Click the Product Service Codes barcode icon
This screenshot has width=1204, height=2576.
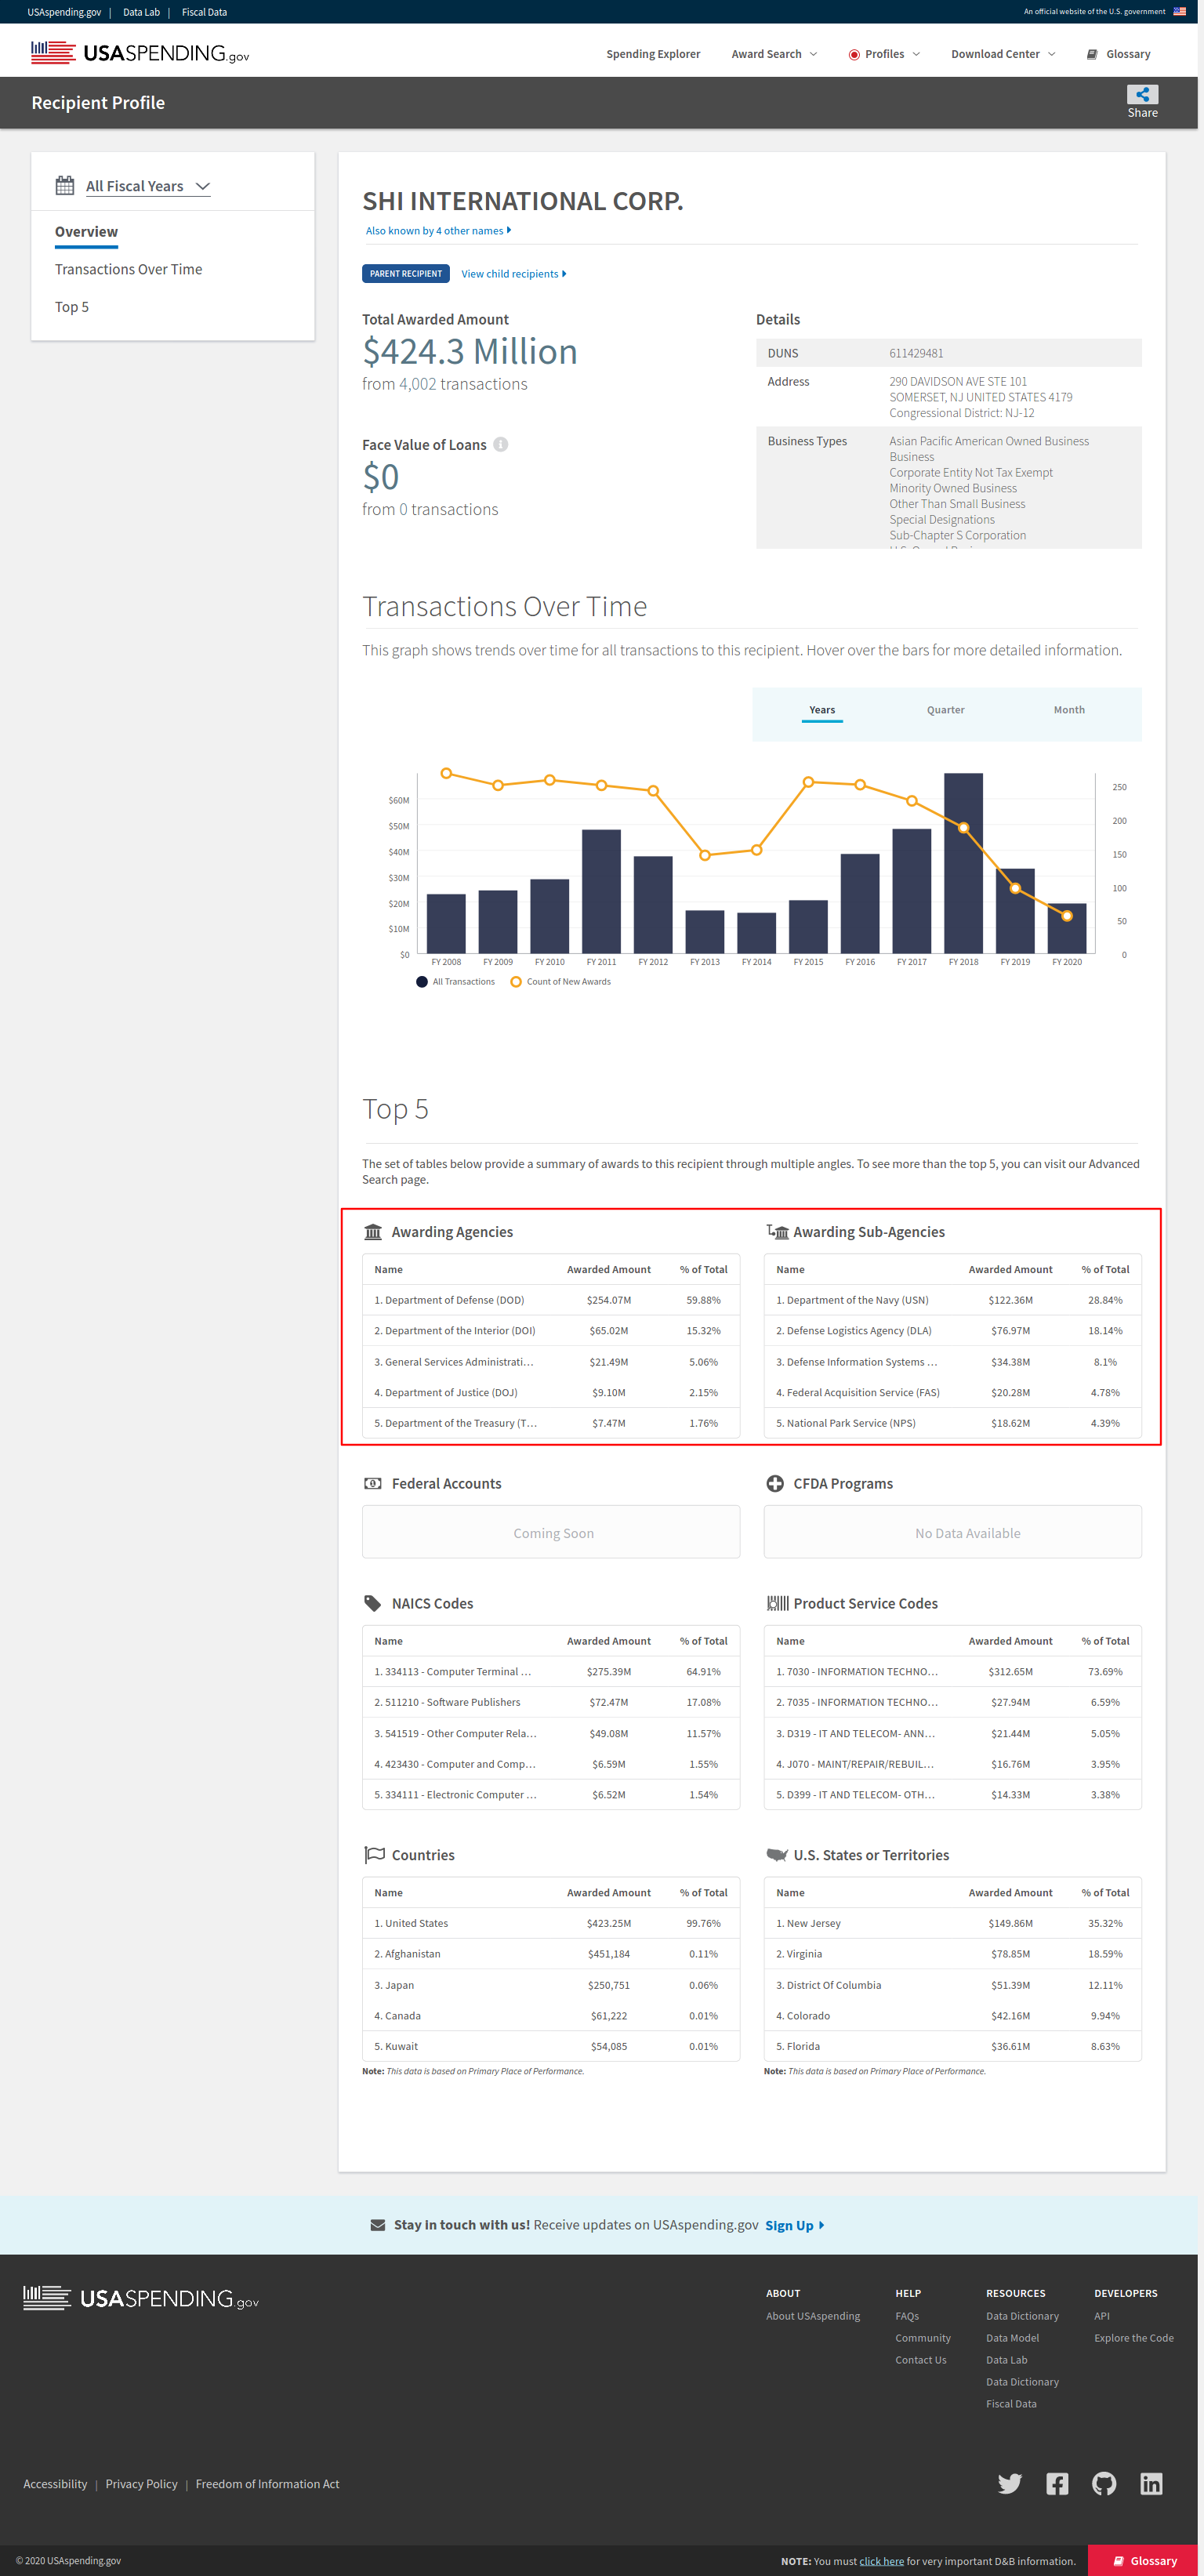(777, 1603)
